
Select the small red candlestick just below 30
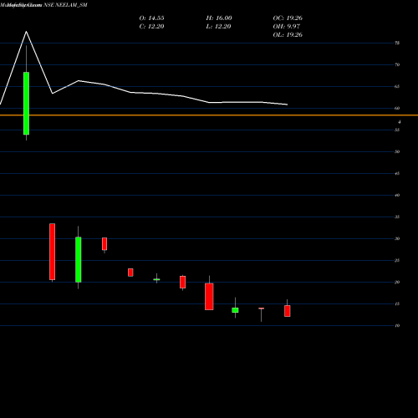104,244
